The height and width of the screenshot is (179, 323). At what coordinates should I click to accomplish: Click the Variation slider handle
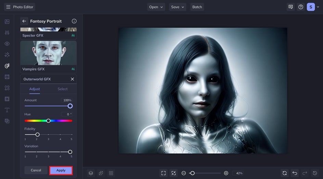70,152
